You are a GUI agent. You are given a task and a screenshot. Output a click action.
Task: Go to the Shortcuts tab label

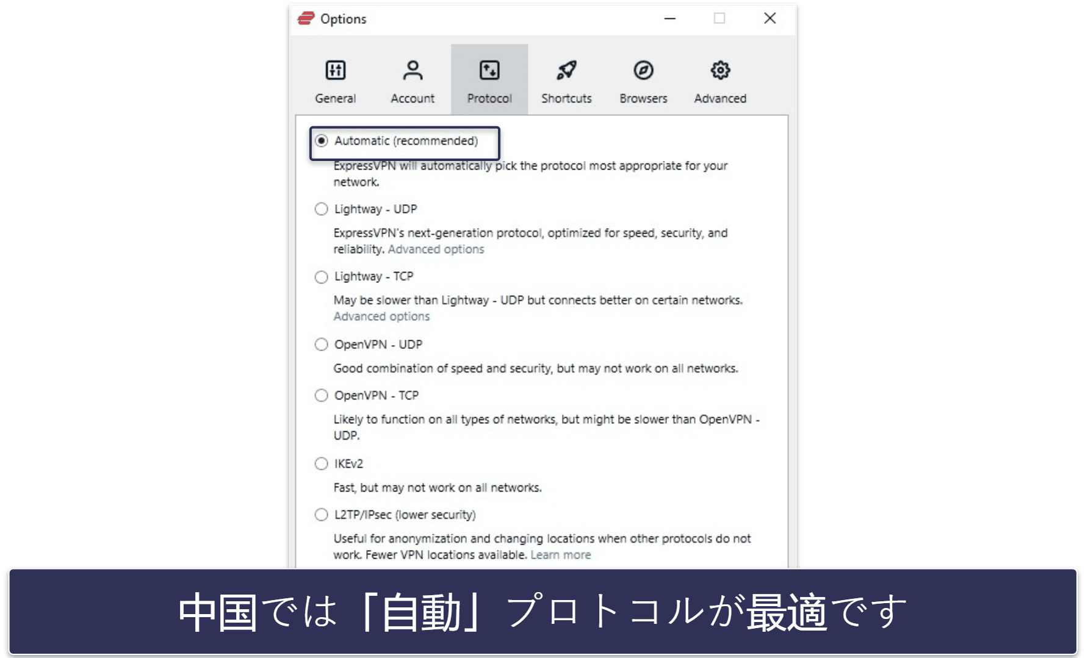tap(566, 98)
